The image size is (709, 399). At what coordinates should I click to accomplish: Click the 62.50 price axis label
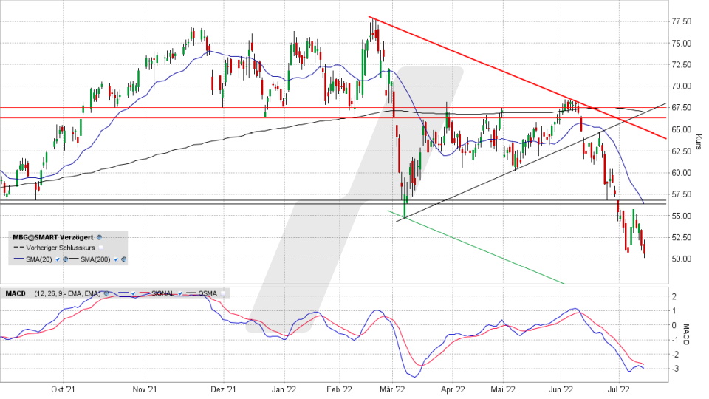click(x=681, y=151)
